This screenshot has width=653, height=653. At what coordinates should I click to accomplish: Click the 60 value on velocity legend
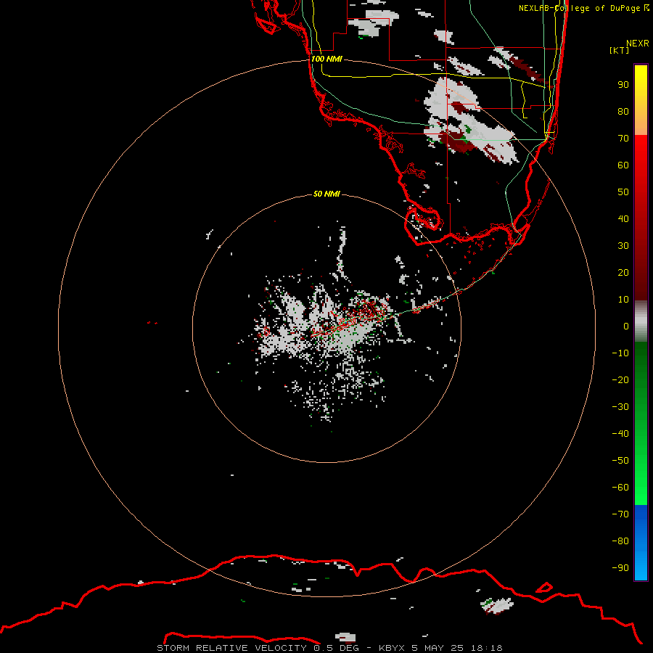pyautogui.click(x=623, y=165)
